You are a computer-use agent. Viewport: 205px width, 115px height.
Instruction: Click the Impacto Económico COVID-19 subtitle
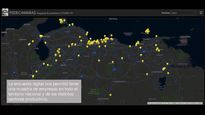coord(54,13)
